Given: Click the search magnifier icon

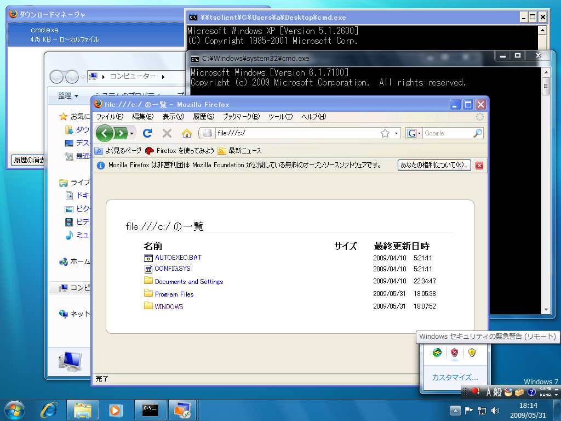Looking at the screenshot, I should [x=478, y=133].
